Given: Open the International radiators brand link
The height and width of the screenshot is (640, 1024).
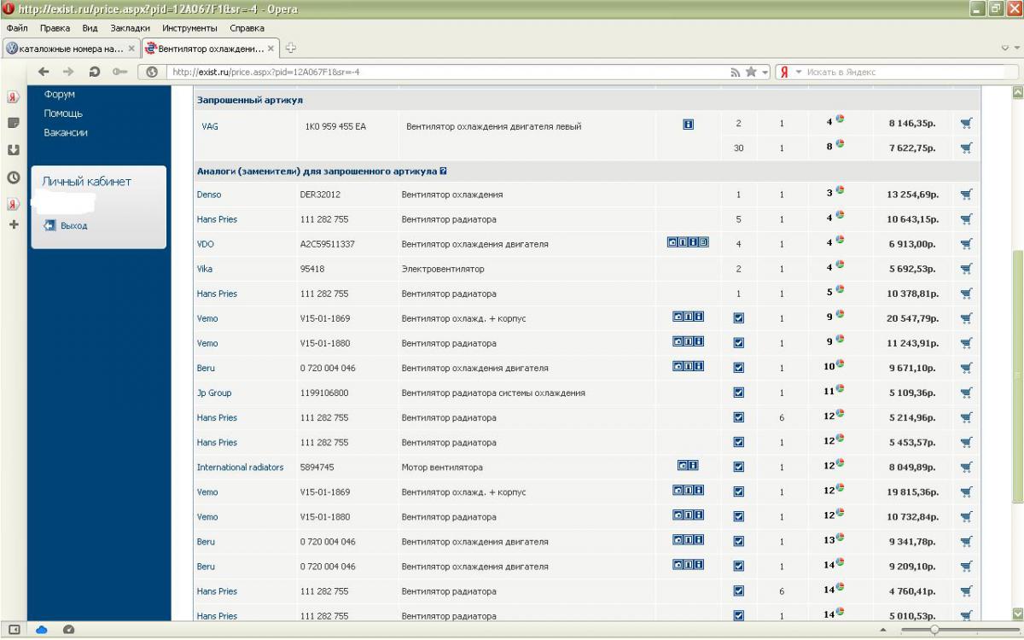Looking at the screenshot, I should click(240, 467).
